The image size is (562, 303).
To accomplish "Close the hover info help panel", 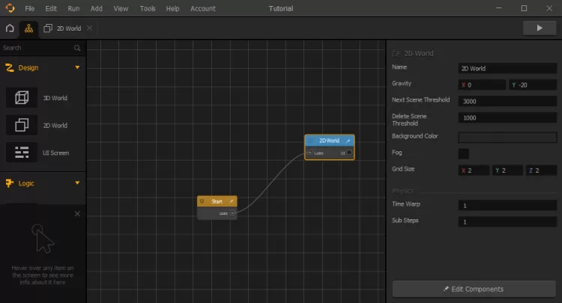I will coord(77,214).
